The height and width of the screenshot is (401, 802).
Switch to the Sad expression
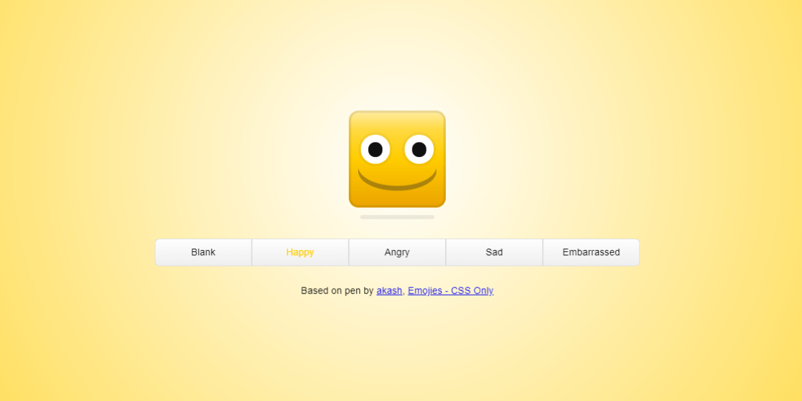(494, 252)
